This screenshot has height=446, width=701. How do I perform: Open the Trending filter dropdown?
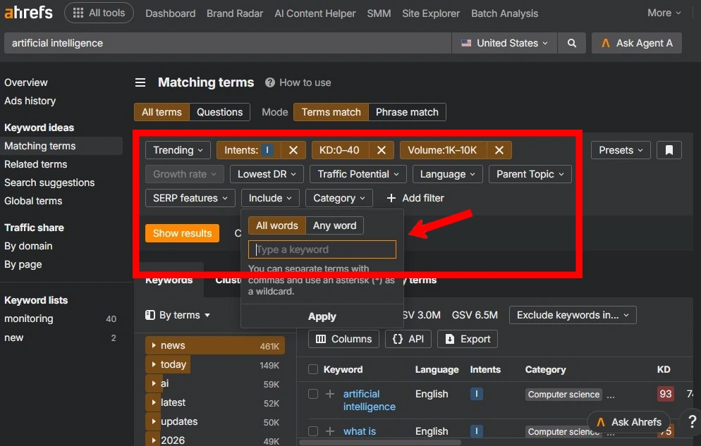click(178, 151)
